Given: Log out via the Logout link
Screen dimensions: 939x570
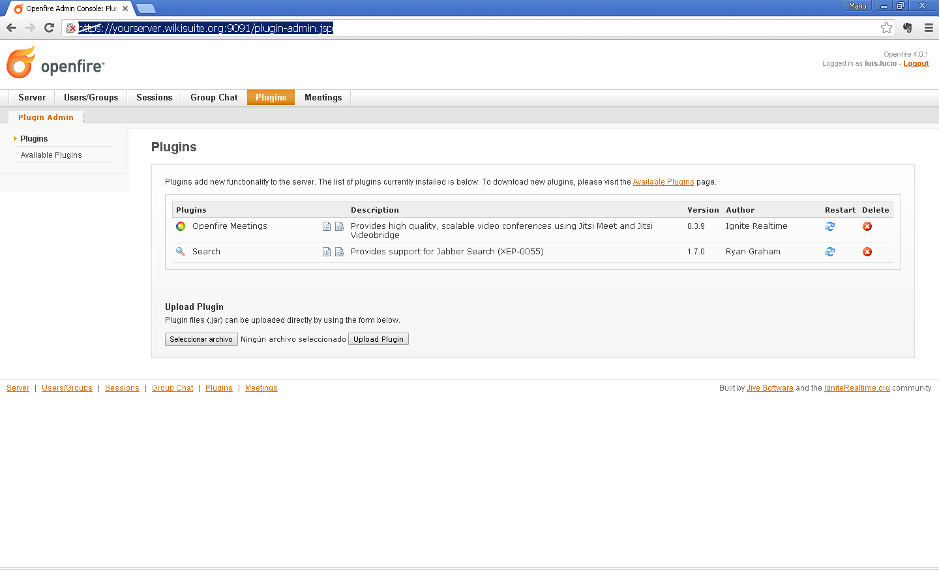Looking at the screenshot, I should (916, 63).
